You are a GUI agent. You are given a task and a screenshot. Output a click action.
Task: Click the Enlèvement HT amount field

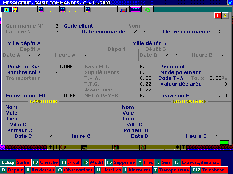click(70, 96)
